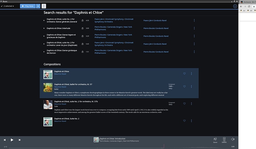
Task: Open Pierre Boulez artist link in Interlude row
Action: tap(100, 27)
